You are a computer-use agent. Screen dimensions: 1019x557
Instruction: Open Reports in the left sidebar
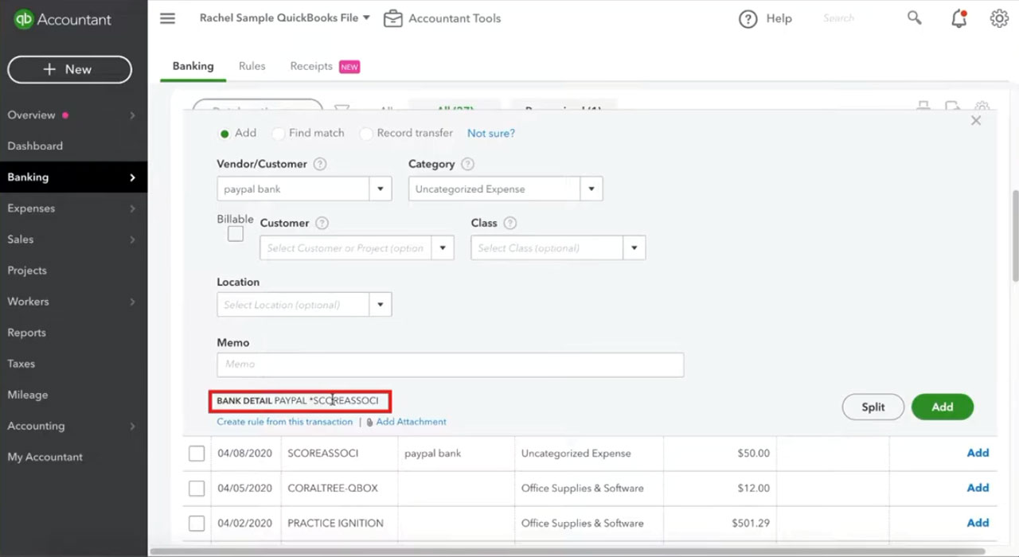tap(27, 333)
